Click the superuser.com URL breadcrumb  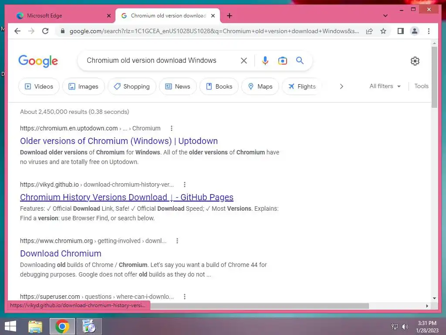(97, 297)
